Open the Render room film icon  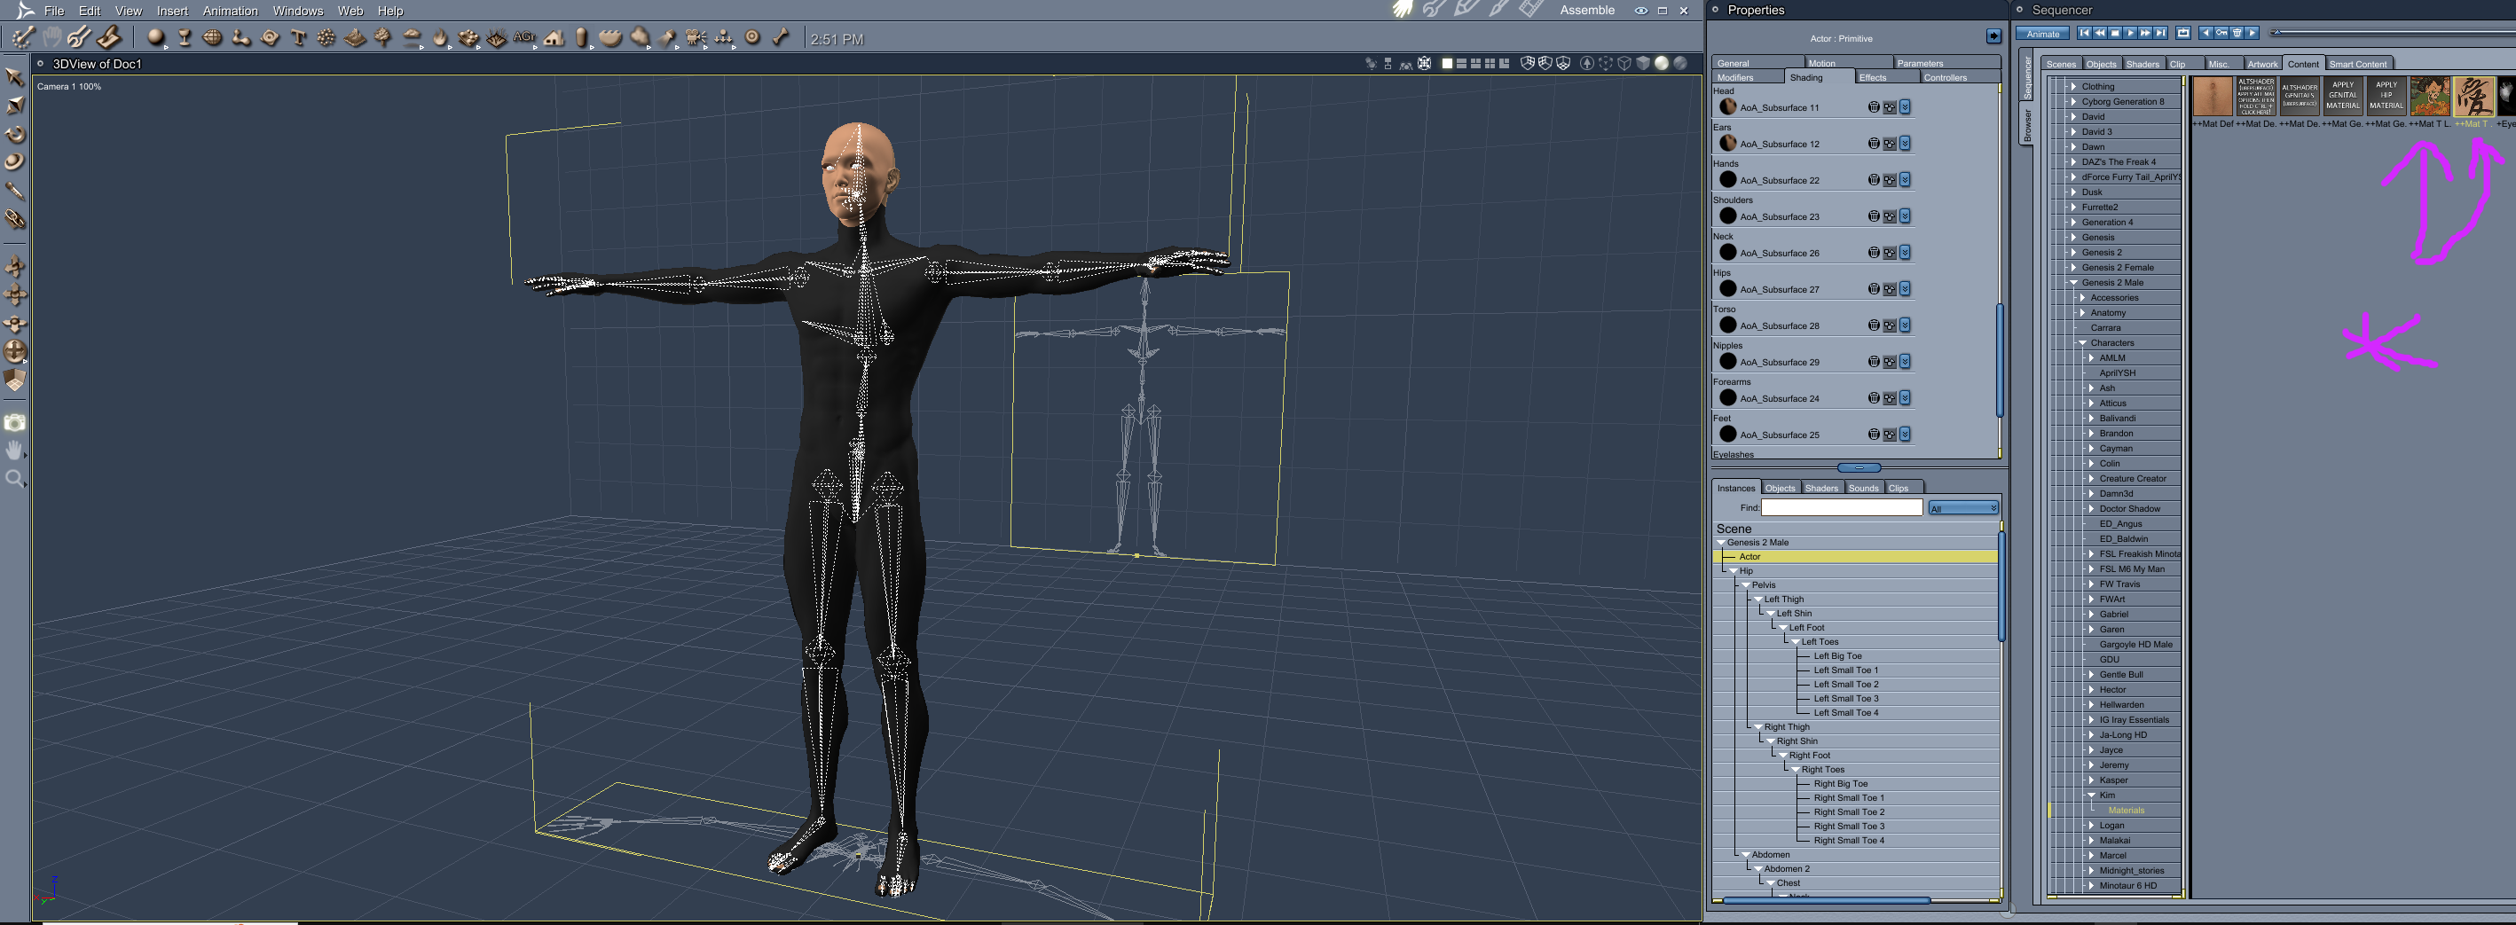click(1530, 10)
